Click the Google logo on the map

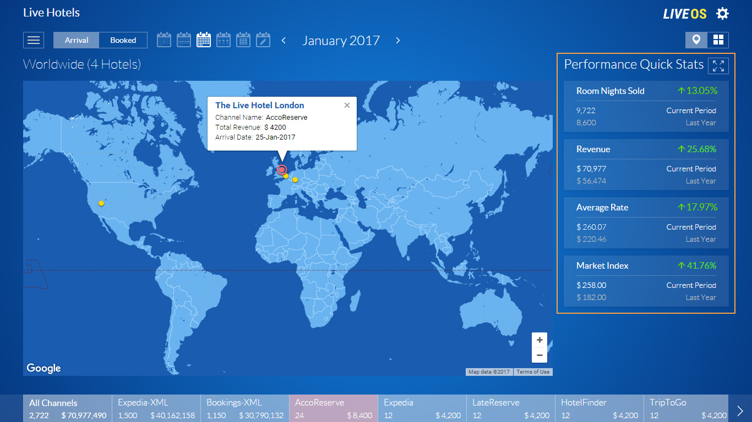tap(43, 368)
